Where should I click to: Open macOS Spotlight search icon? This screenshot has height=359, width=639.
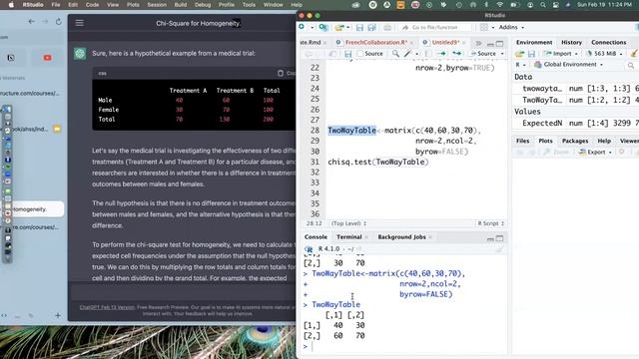point(543,4)
